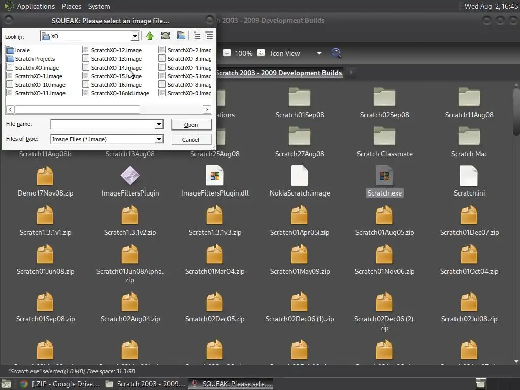Viewport: 520px width, 390px height.
Task: Switch dialog to list view
Action: (197, 36)
